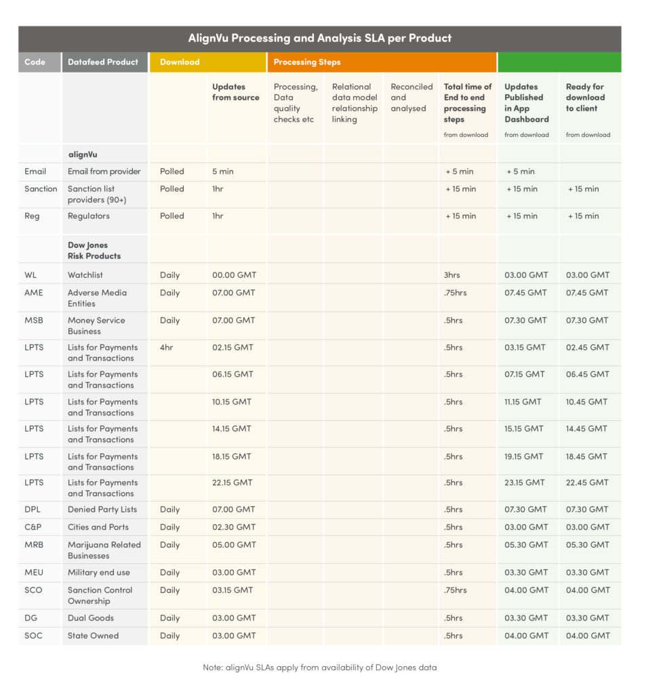Click Ready for download to client heading
Image resolution: width=646 pixels, height=694 pixels.
coord(584,98)
